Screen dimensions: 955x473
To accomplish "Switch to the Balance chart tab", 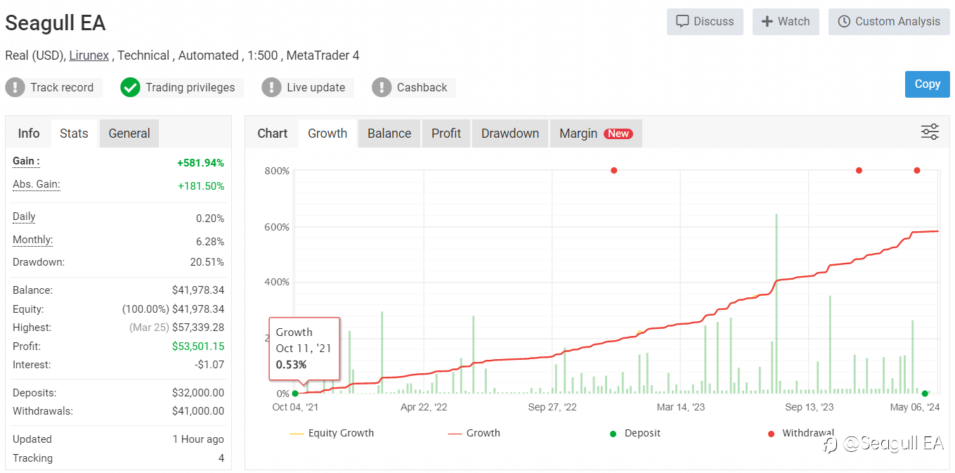I will [389, 134].
